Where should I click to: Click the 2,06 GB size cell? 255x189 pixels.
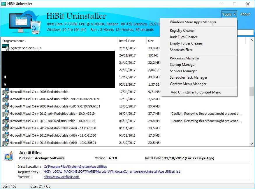click(154, 70)
